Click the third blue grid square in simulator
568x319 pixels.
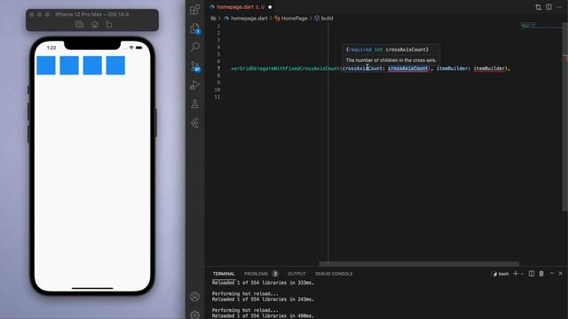[92, 65]
